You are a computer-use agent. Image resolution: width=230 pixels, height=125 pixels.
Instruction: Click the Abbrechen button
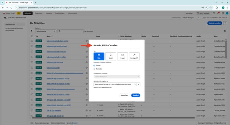[x=124, y=95]
